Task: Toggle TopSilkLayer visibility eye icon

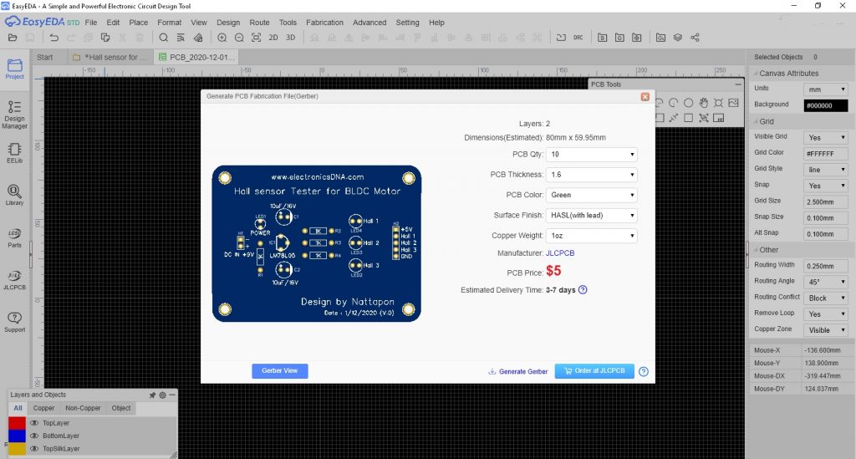Action: [x=34, y=449]
